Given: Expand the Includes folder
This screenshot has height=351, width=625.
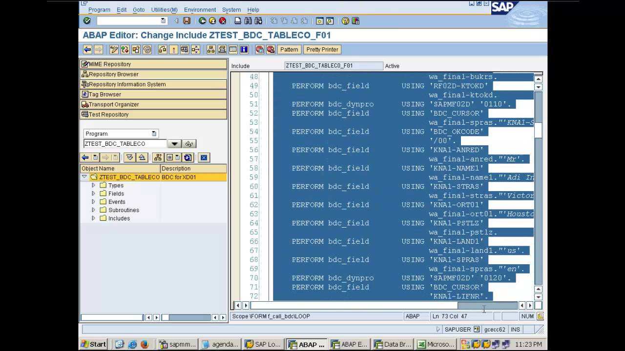Looking at the screenshot, I should (x=93, y=218).
